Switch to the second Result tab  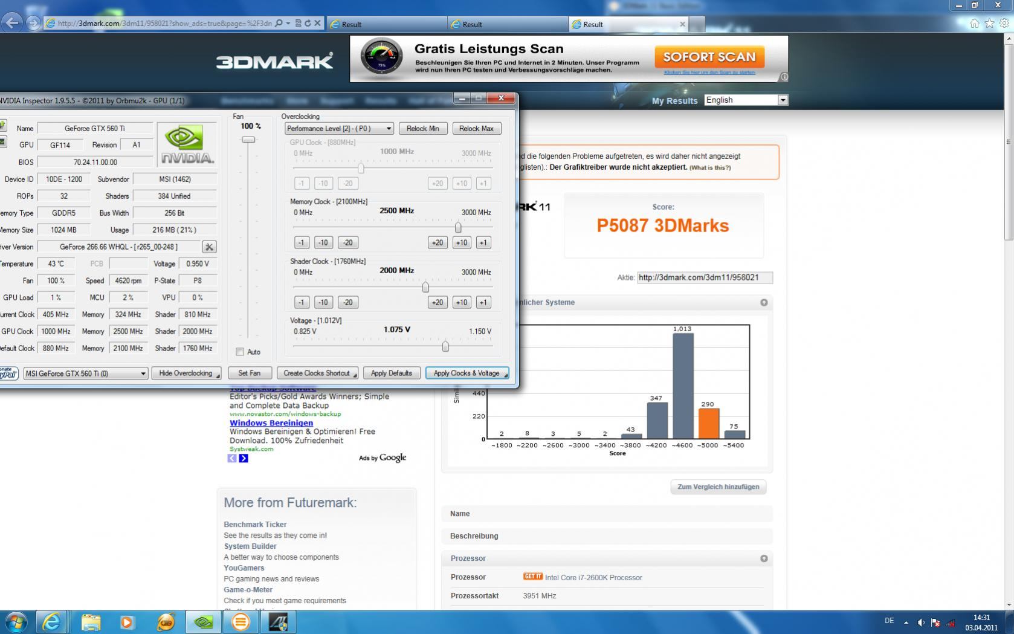[x=508, y=24]
